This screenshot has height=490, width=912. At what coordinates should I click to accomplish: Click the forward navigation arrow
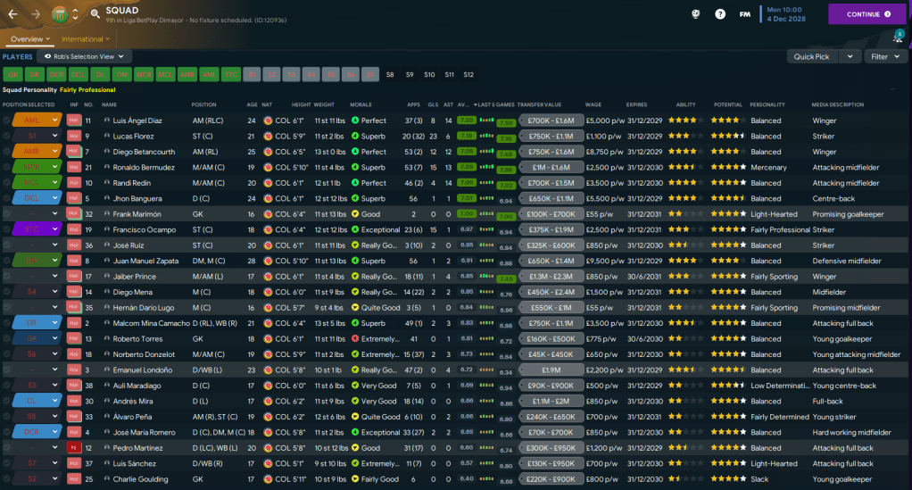(37, 14)
